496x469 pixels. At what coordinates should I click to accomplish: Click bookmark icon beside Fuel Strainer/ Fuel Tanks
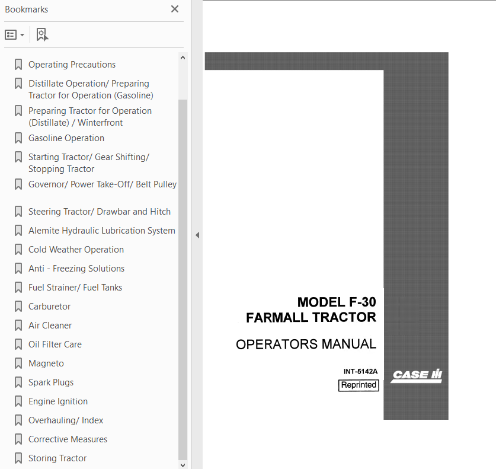pyautogui.click(x=18, y=288)
